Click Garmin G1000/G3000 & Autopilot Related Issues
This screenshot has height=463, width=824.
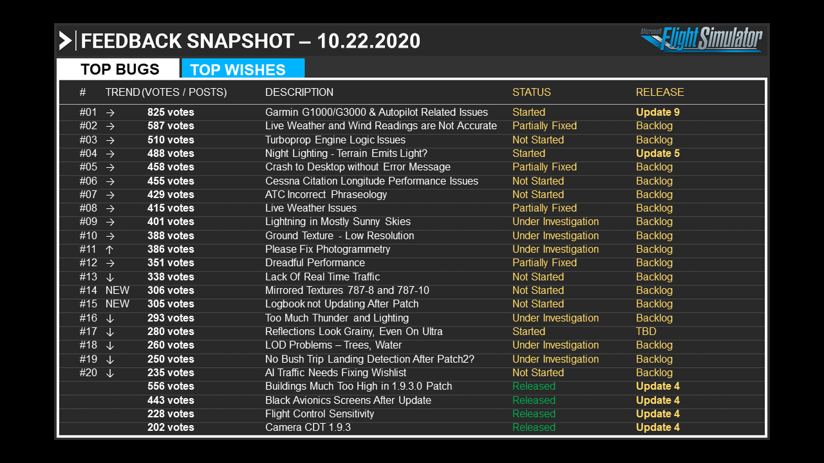(x=377, y=112)
